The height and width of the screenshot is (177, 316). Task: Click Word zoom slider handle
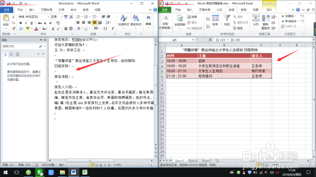[138, 165]
